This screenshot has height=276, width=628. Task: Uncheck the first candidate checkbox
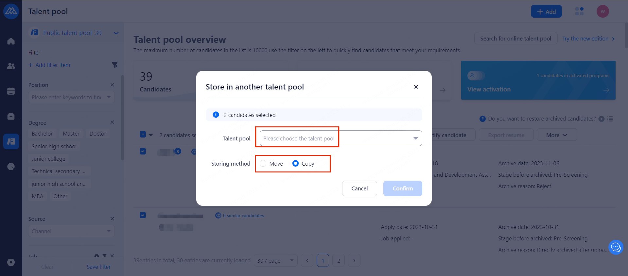pyautogui.click(x=143, y=151)
